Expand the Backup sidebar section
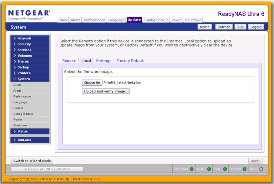Screen dimensions: 274x184 pos(30,67)
